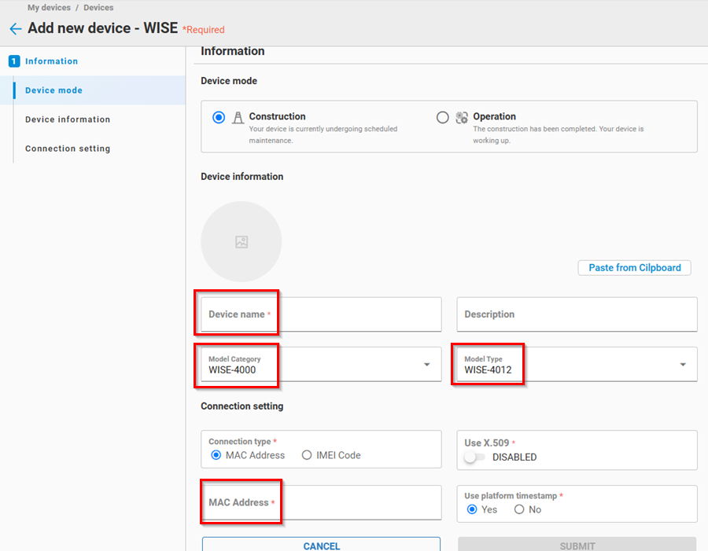
Task: Click the image placeholder in the device avatar
Action: click(242, 242)
